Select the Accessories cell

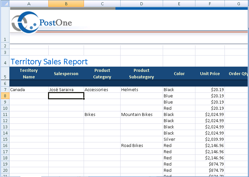(102, 90)
